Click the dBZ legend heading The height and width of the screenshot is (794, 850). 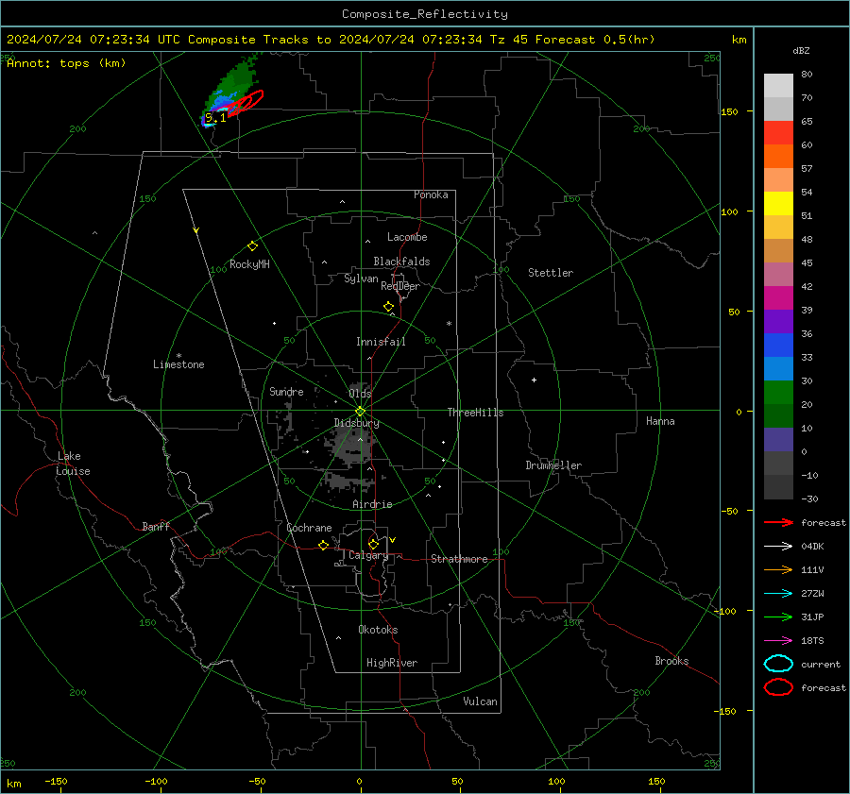click(801, 50)
